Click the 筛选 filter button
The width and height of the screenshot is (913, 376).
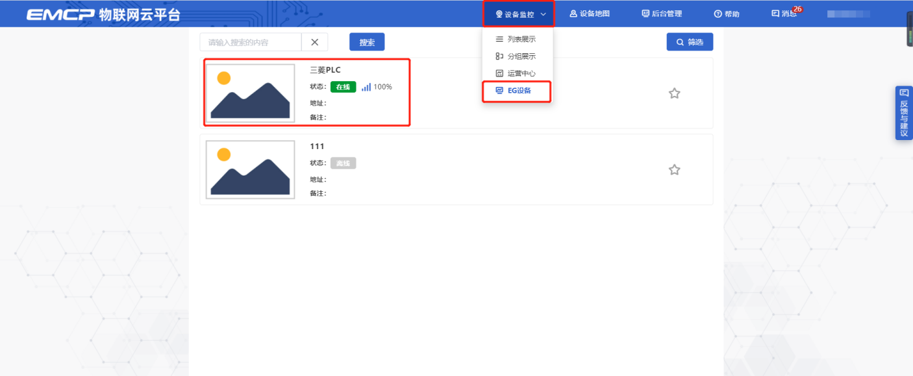click(690, 42)
